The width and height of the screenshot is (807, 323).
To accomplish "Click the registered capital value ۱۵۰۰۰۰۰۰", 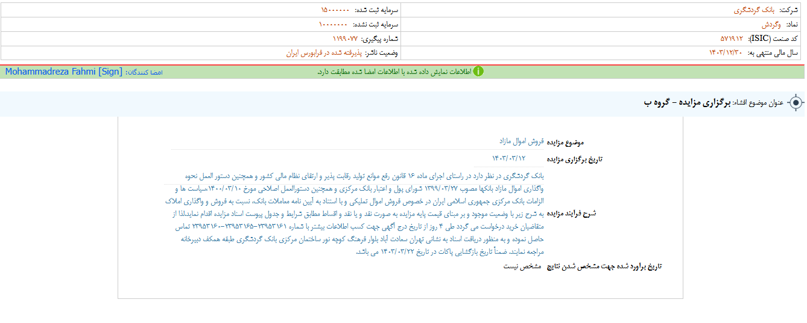I will pos(335,10).
